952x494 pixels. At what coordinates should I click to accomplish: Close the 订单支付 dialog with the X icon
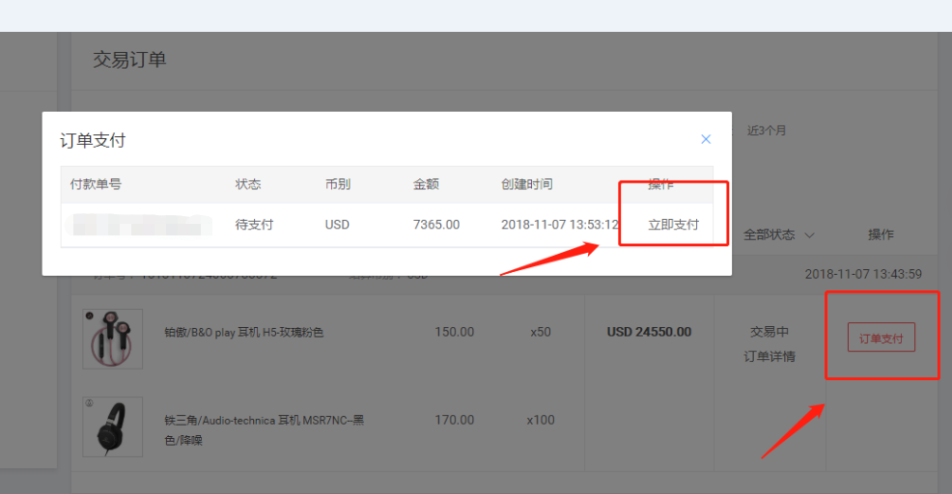(x=706, y=139)
